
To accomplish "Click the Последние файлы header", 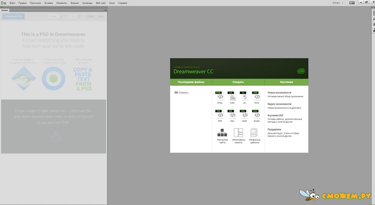I will [191, 82].
